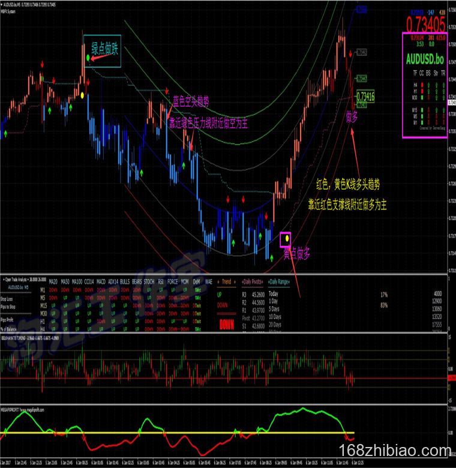This screenshot has height=468, width=456.
Task: Click the green sell signal dot at the chart peak
Action: tap(88, 57)
